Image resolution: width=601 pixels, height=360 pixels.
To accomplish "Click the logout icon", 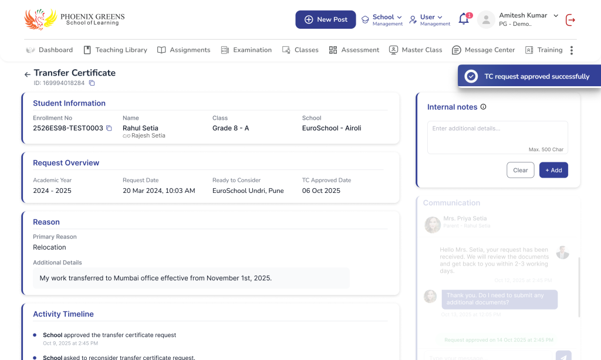I will pos(570,20).
